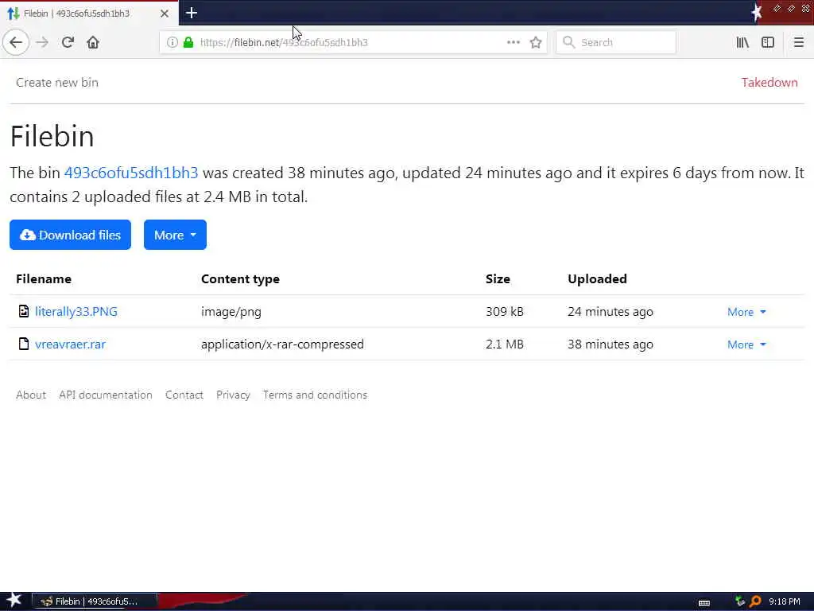Click Create new bin link
814x611 pixels.
[57, 82]
